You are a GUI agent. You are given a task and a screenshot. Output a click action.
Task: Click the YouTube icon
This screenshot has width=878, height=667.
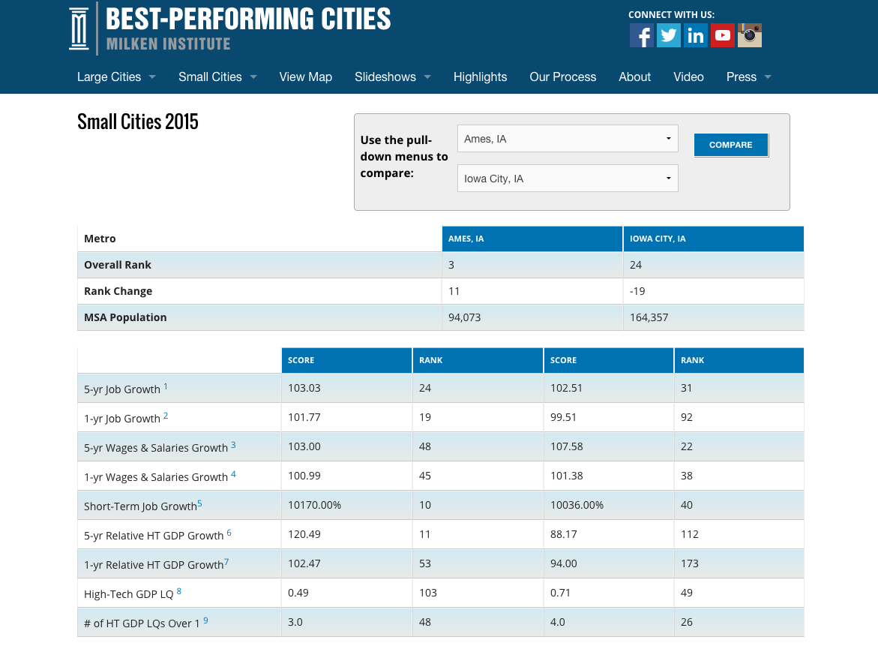coord(723,35)
